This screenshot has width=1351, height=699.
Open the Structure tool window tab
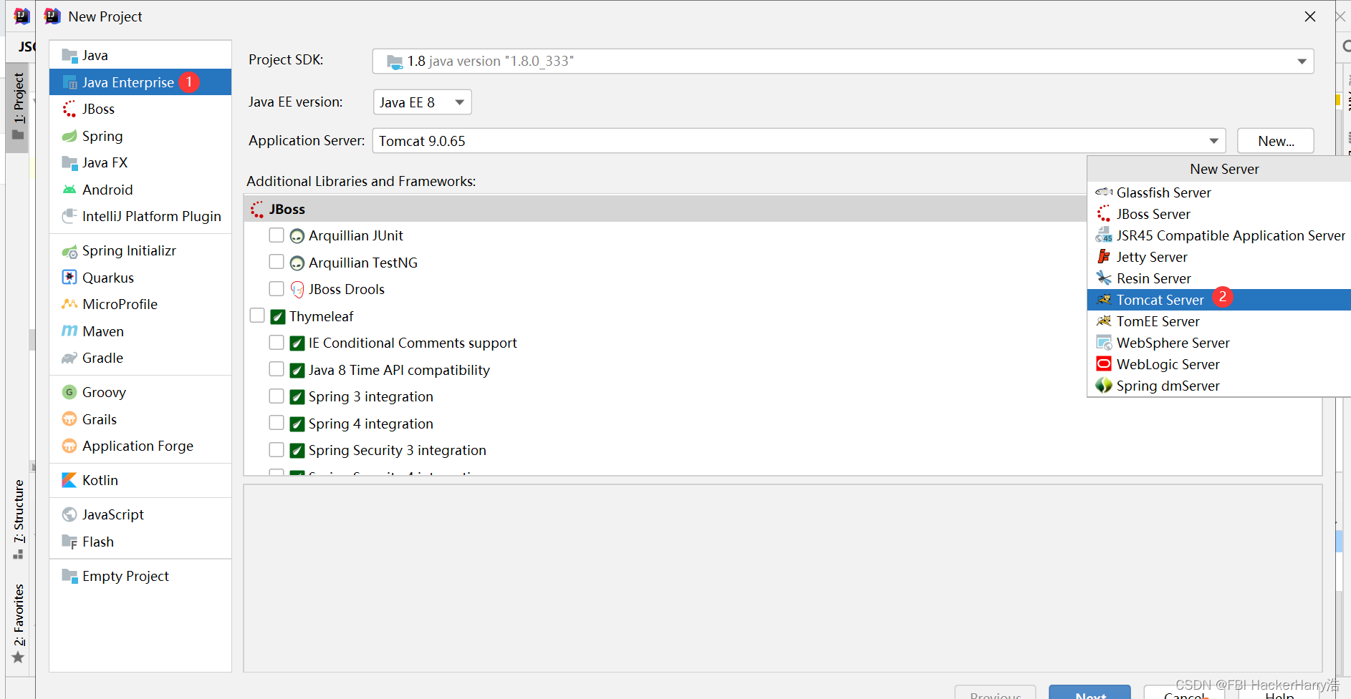click(18, 520)
